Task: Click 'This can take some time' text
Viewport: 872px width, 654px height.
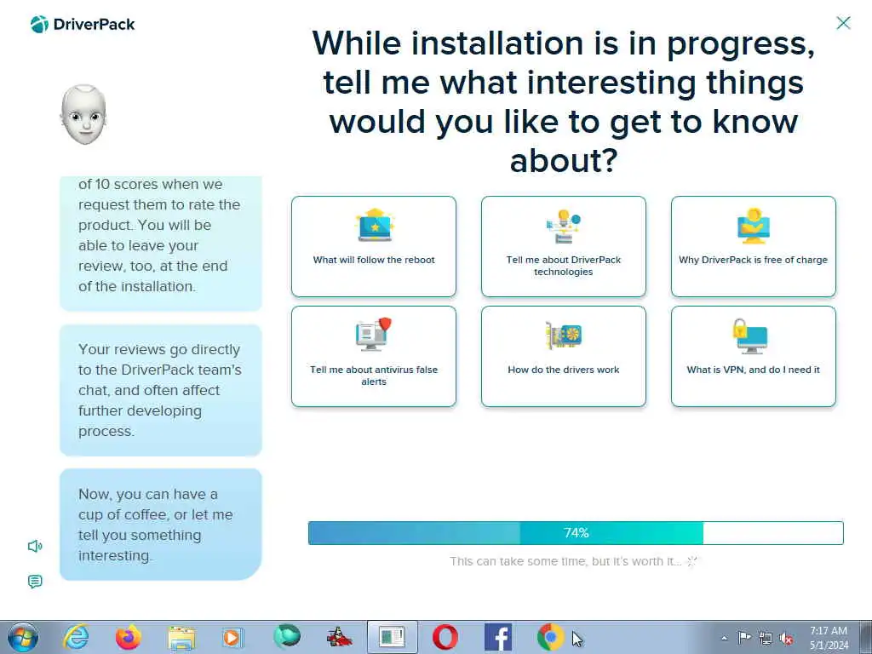Action: (565, 561)
